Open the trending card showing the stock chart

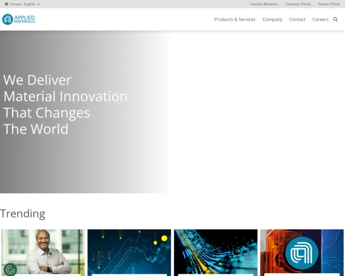(129, 252)
